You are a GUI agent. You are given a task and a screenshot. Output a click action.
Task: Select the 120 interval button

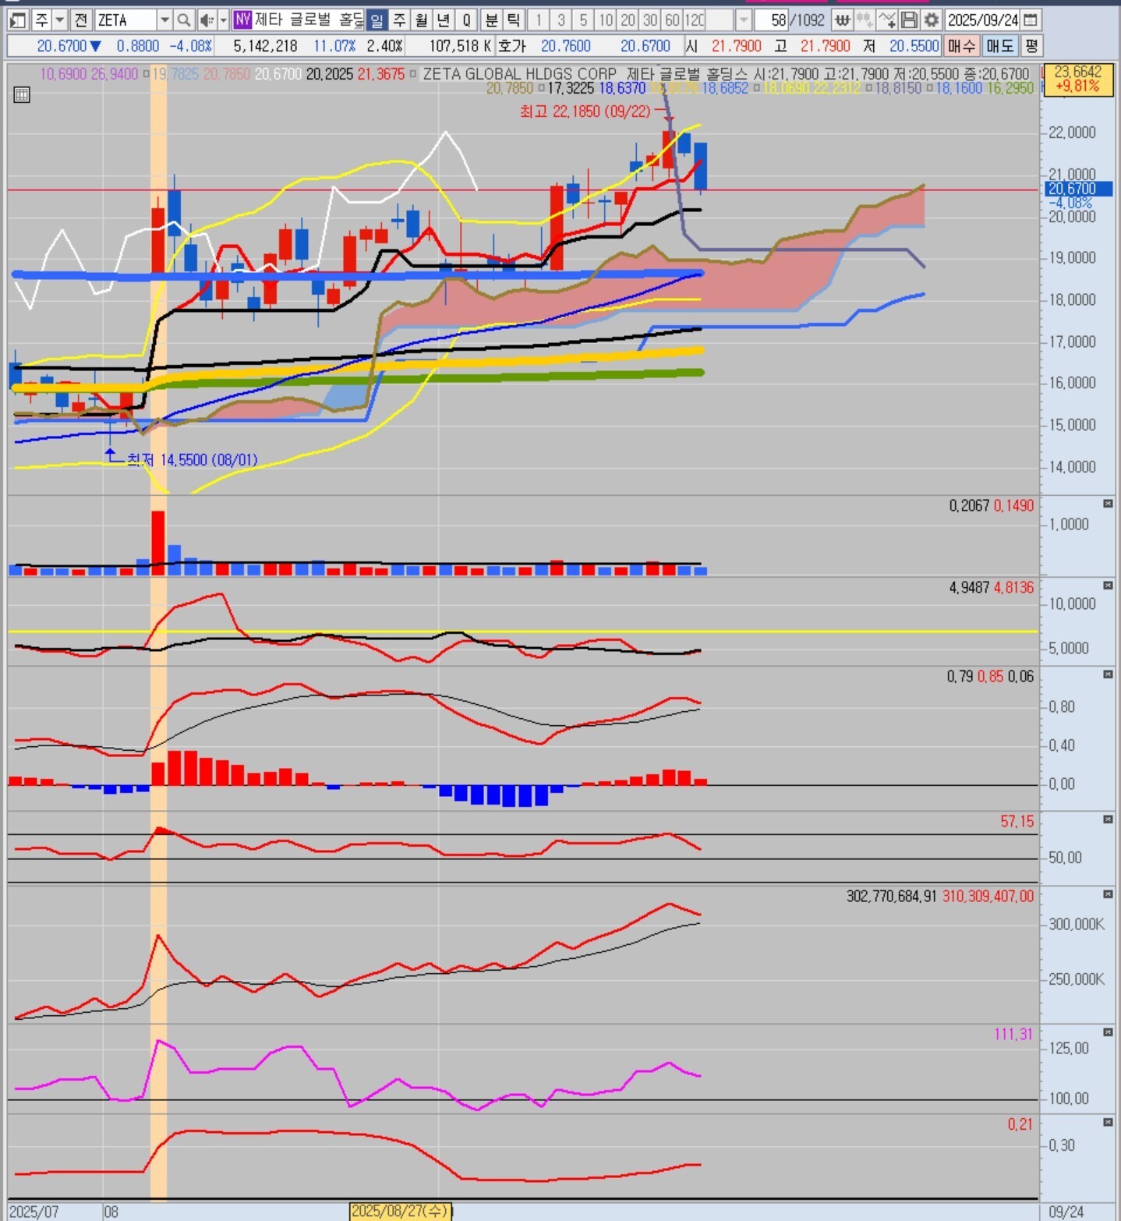tap(695, 19)
